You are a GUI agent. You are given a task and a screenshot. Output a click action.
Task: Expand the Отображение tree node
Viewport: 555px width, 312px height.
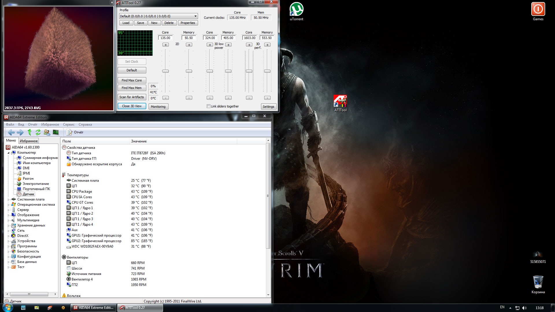coord(8,215)
